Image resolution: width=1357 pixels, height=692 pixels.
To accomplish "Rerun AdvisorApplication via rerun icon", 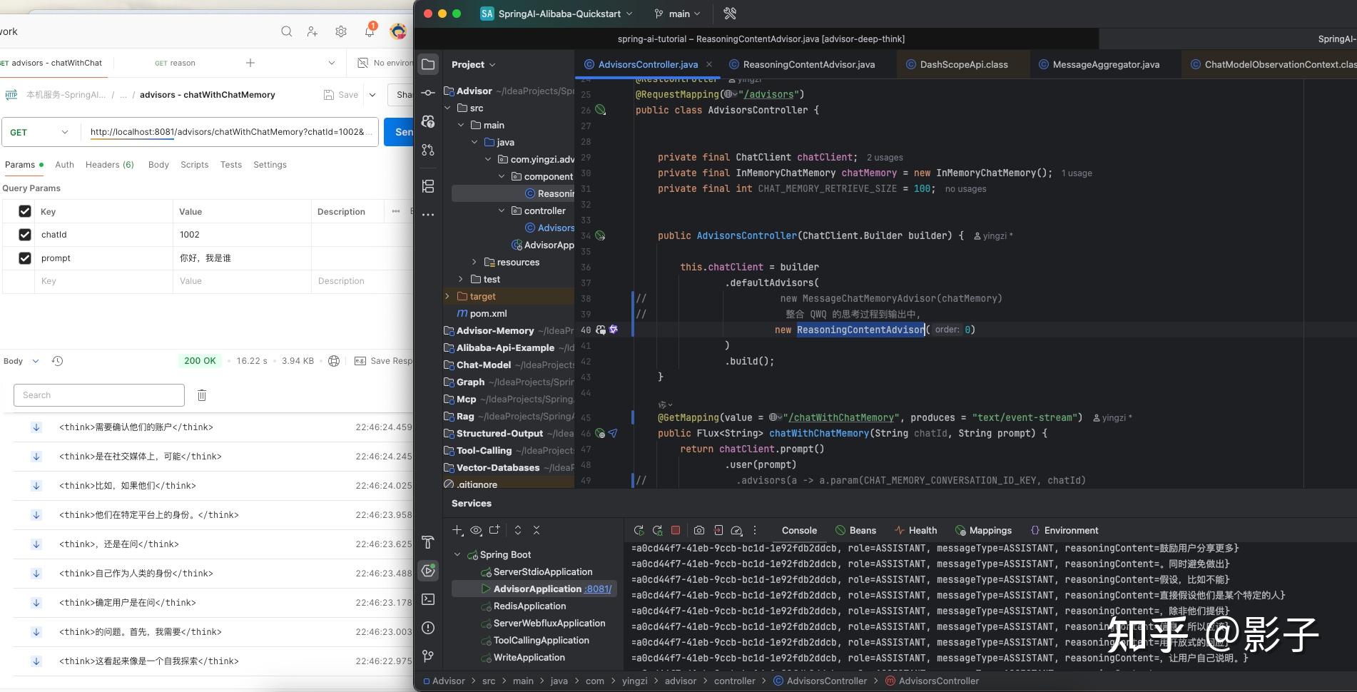I will [639, 530].
